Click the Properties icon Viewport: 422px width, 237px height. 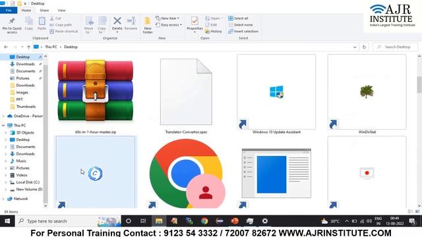[195, 20]
